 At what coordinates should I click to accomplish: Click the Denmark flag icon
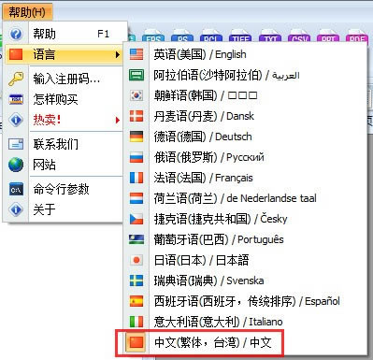136,116
